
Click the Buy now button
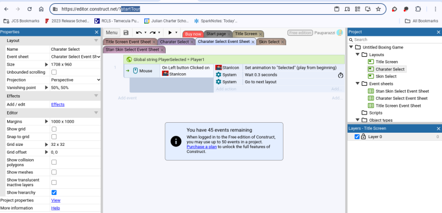(193, 34)
